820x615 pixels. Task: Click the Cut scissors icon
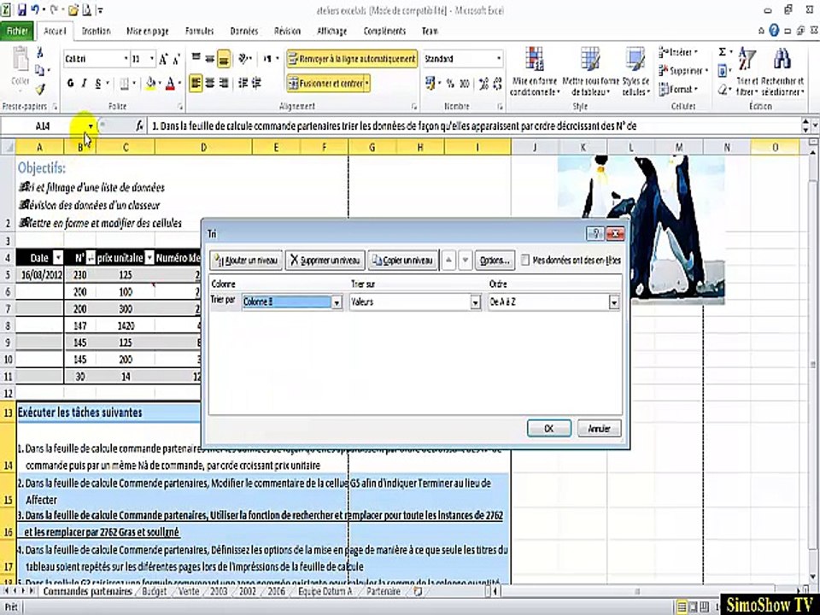coord(40,53)
